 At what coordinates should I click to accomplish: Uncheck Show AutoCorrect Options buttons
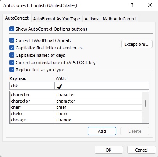click(x=12, y=29)
